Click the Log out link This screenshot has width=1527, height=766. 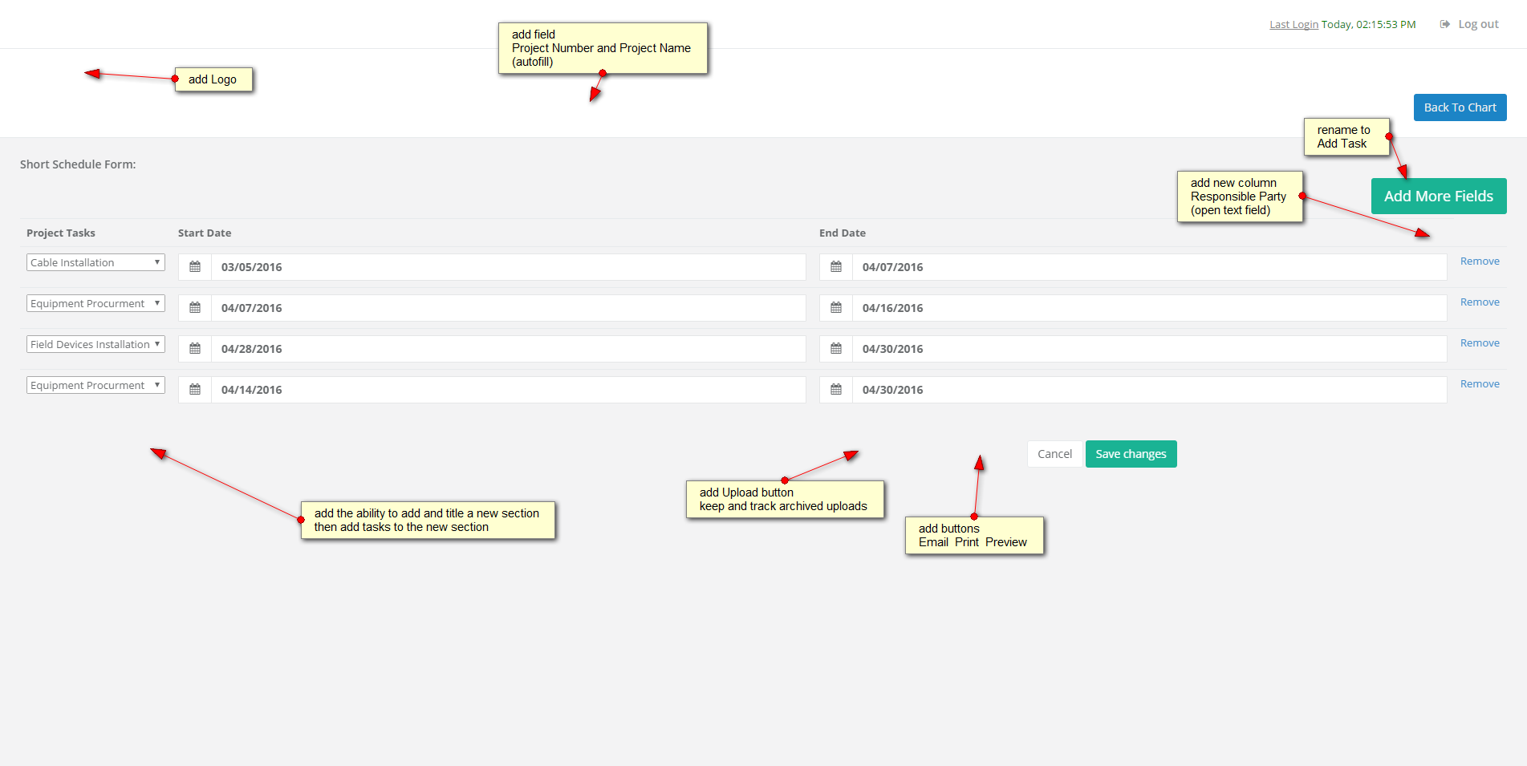[x=1477, y=24]
